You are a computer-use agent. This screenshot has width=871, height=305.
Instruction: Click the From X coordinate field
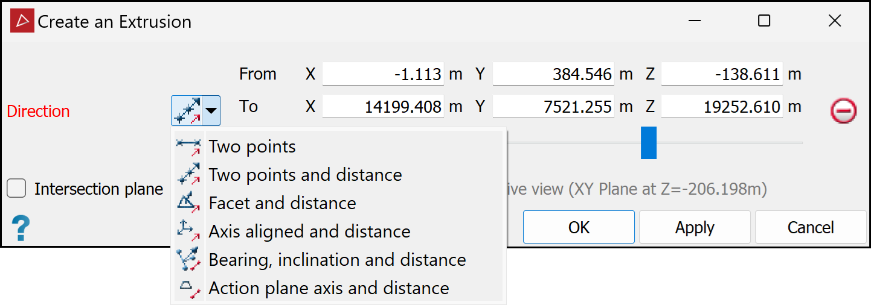pos(383,74)
